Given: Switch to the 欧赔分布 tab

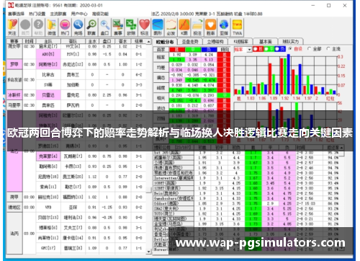Looking at the screenshot, I should coord(165,42).
